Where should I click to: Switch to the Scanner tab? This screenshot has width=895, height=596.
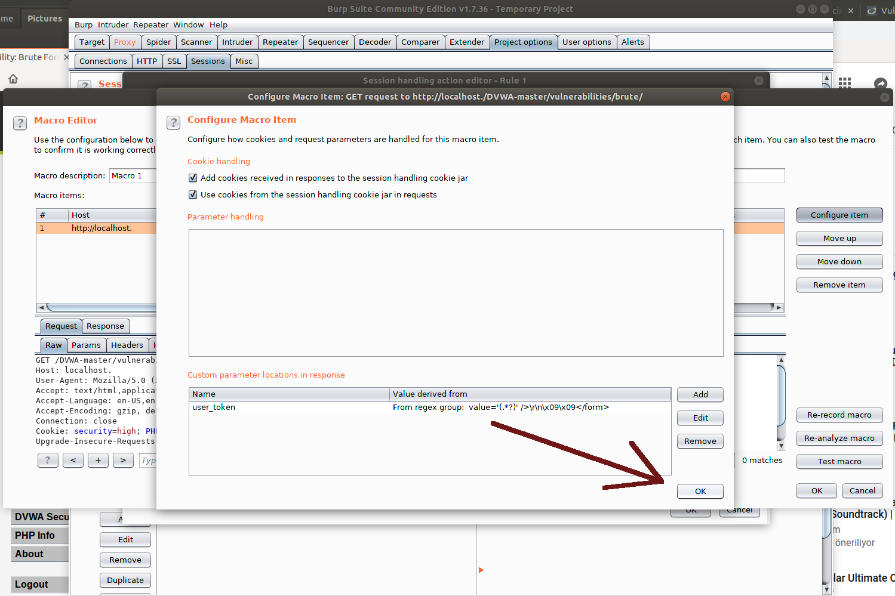(196, 42)
